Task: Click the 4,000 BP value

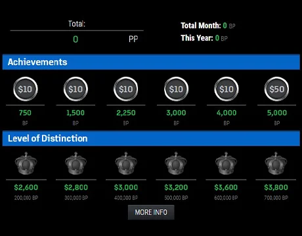Action: click(x=226, y=113)
